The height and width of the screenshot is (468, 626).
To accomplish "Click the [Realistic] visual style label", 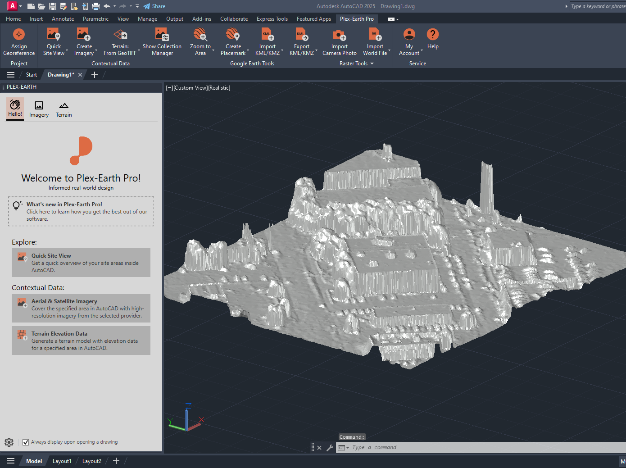I will [x=219, y=88].
